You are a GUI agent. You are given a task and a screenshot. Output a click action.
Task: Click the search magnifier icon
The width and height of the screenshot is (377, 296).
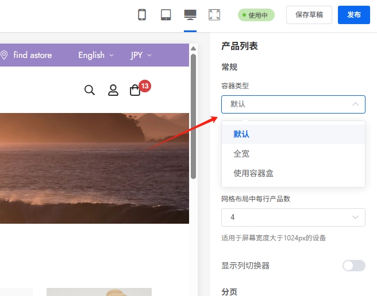tap(90, 90)
